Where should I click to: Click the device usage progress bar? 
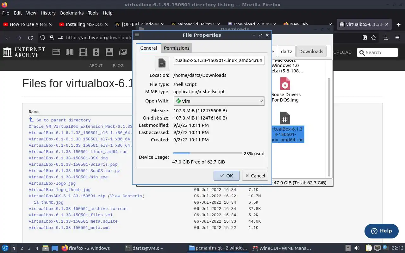coord(207,153)
